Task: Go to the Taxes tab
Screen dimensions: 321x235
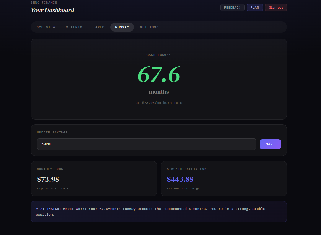Action: 99,27
